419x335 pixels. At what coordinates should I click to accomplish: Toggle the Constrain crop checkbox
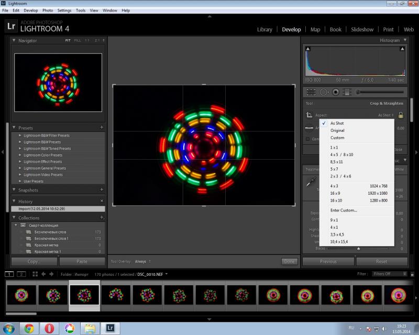308,139
